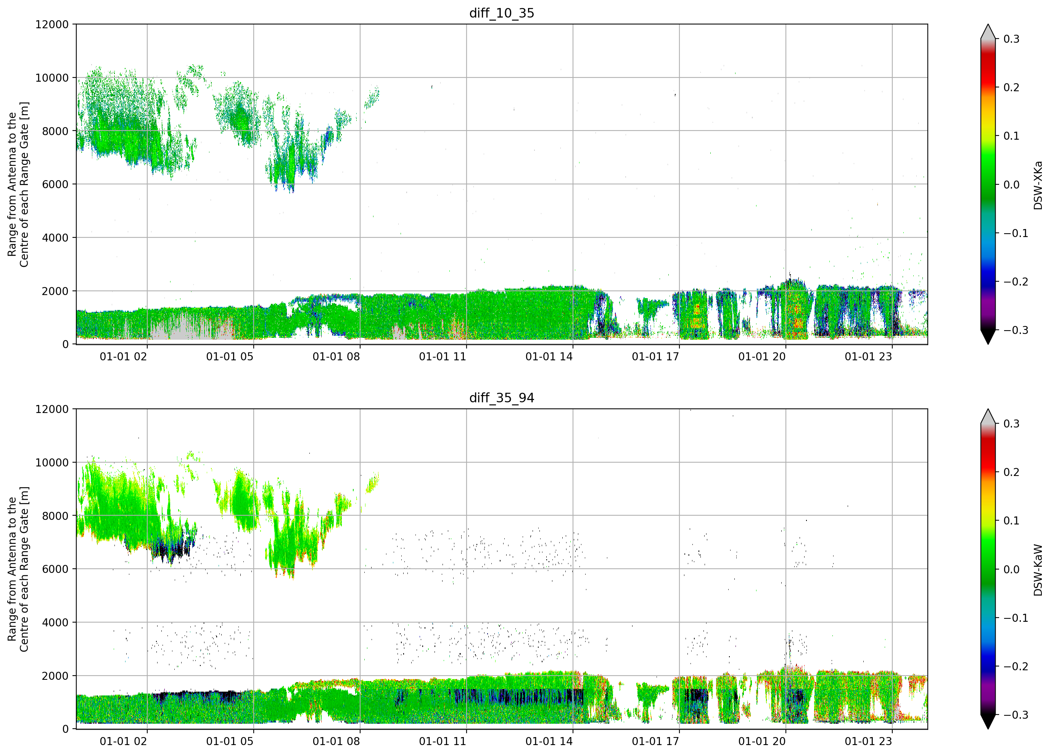Click the 0 y-tick of diff_10_35 plot

(65, 345)
